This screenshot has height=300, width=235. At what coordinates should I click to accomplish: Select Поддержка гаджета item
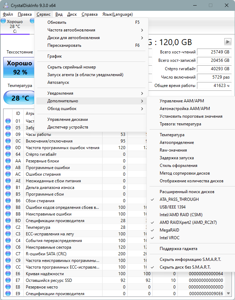191,249
